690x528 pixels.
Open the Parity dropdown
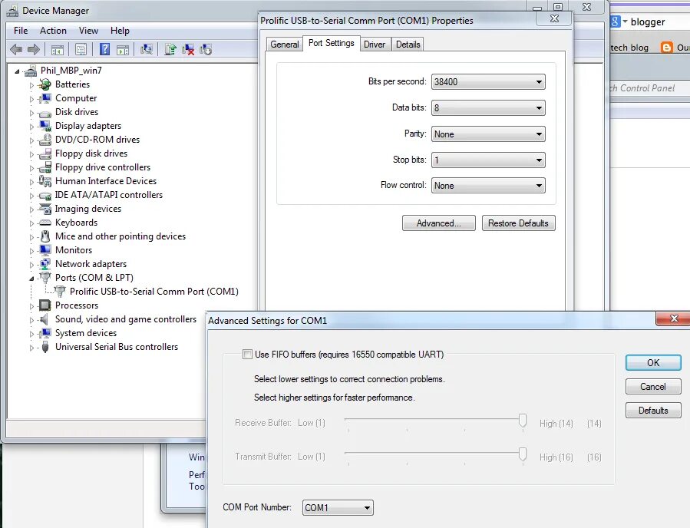[x=488, y=134]
